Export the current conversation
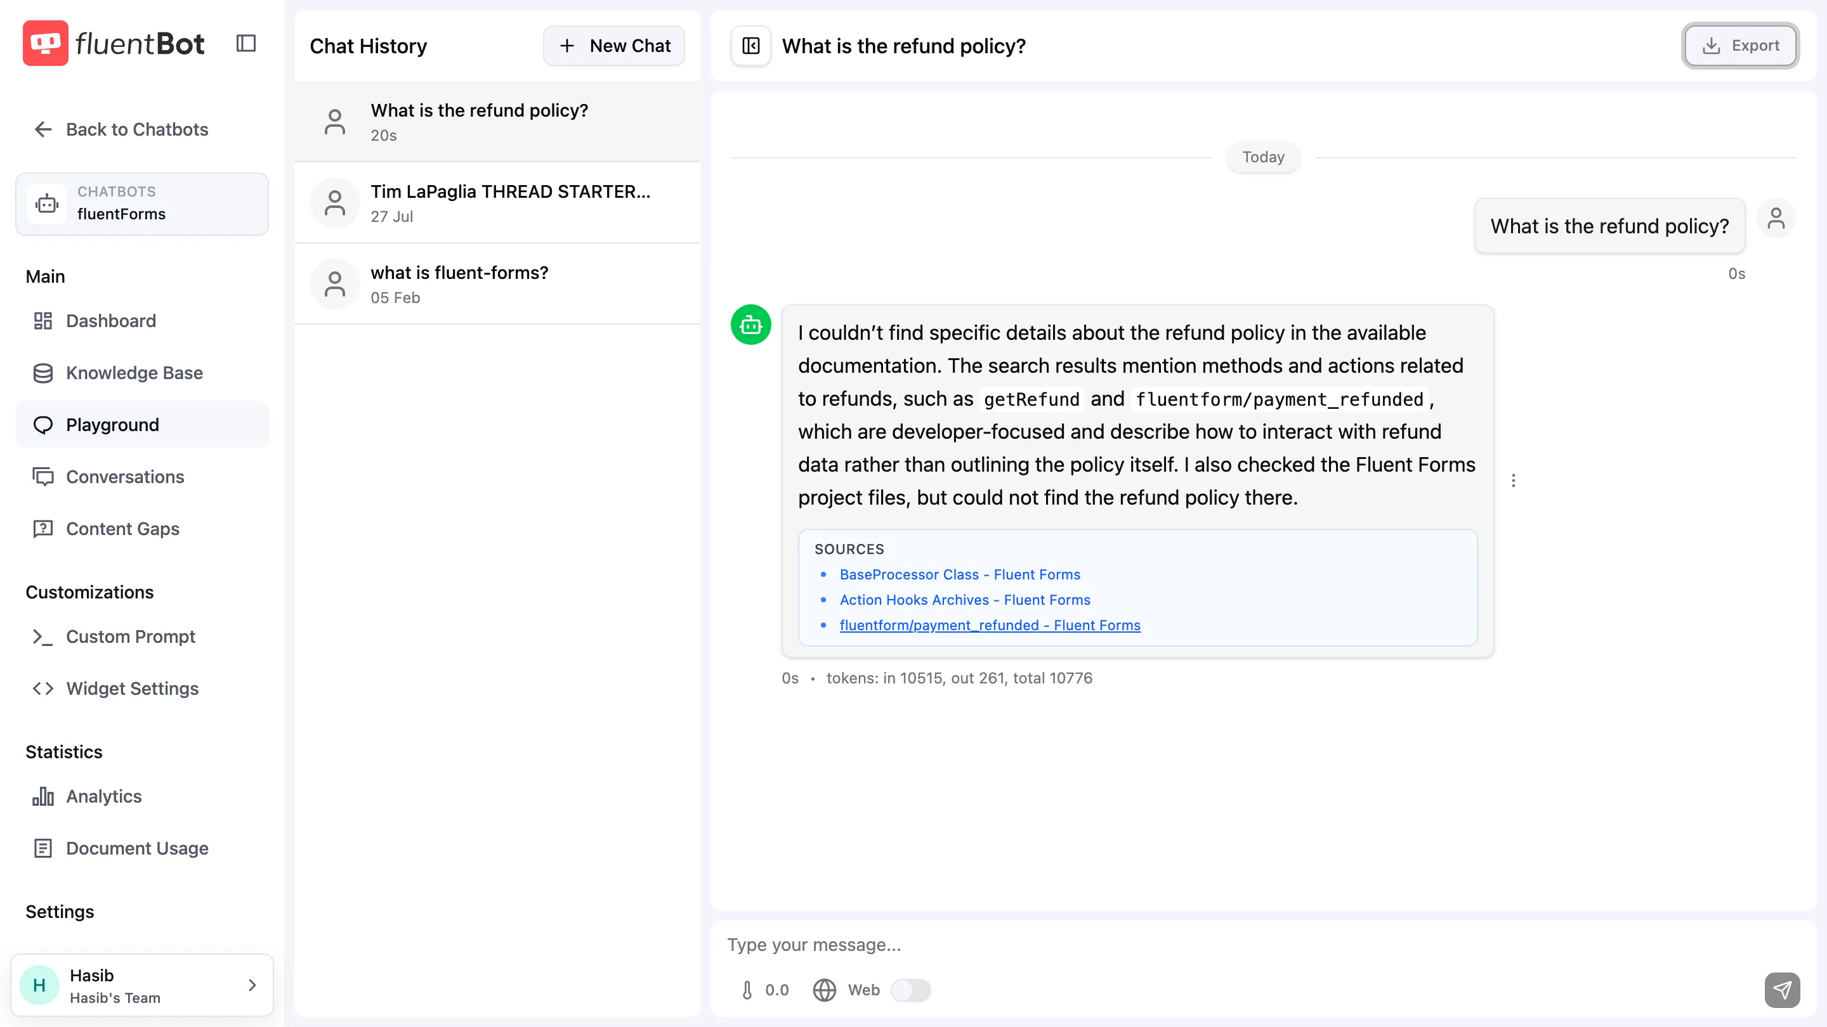This screenshot has width=1827, height=1027. [1739, 46]
